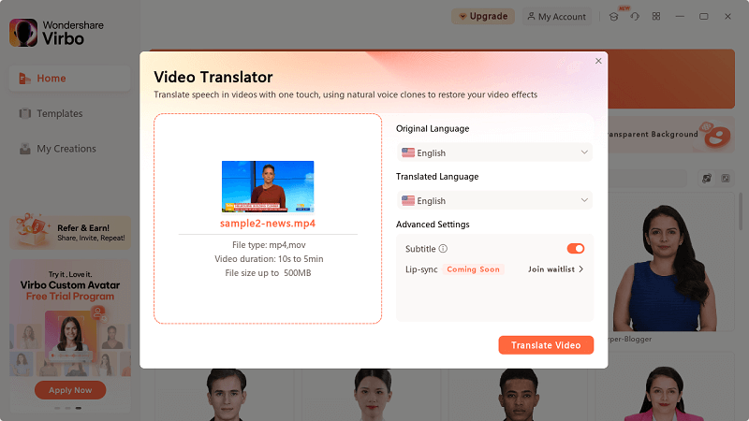The width and height of the screenshot is (749, 421).
Task: Open the Translated Language dropdown
Action: click(x=494, y=200)
